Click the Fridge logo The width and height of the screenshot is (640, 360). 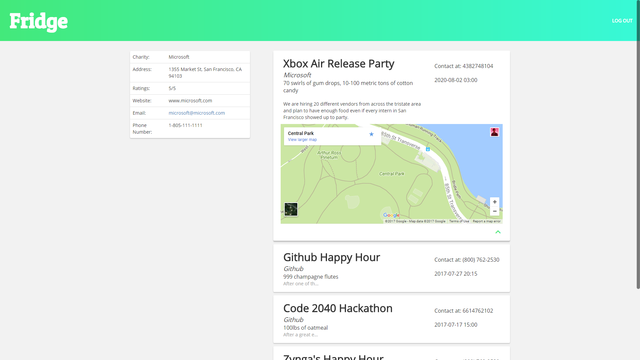point(39,21)
